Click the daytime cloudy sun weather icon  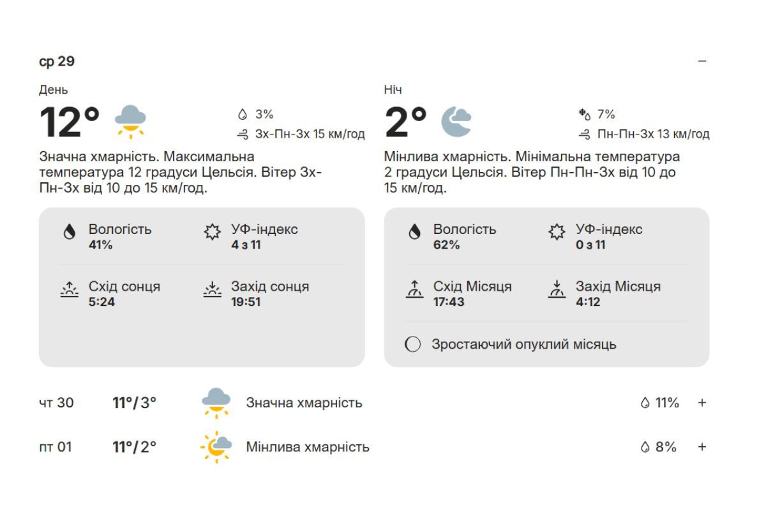[x=130, y=121]
